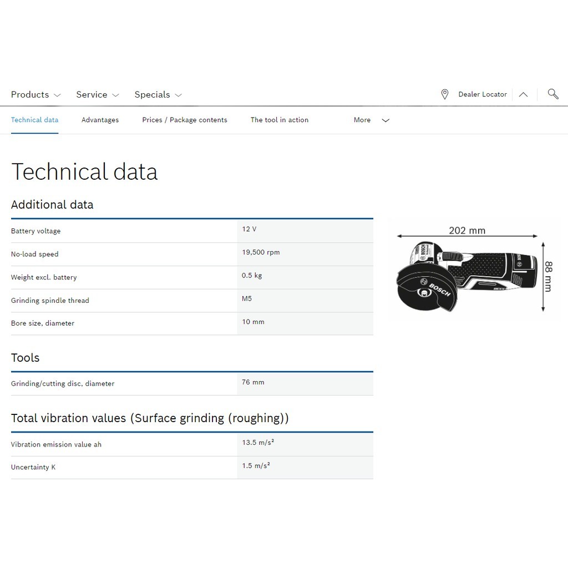Switch to the Advantages tab

click(100, 120)
